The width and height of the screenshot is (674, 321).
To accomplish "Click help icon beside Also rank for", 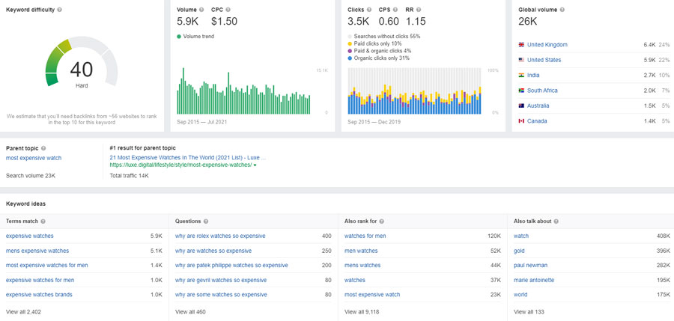I will (x=382, y=221).
